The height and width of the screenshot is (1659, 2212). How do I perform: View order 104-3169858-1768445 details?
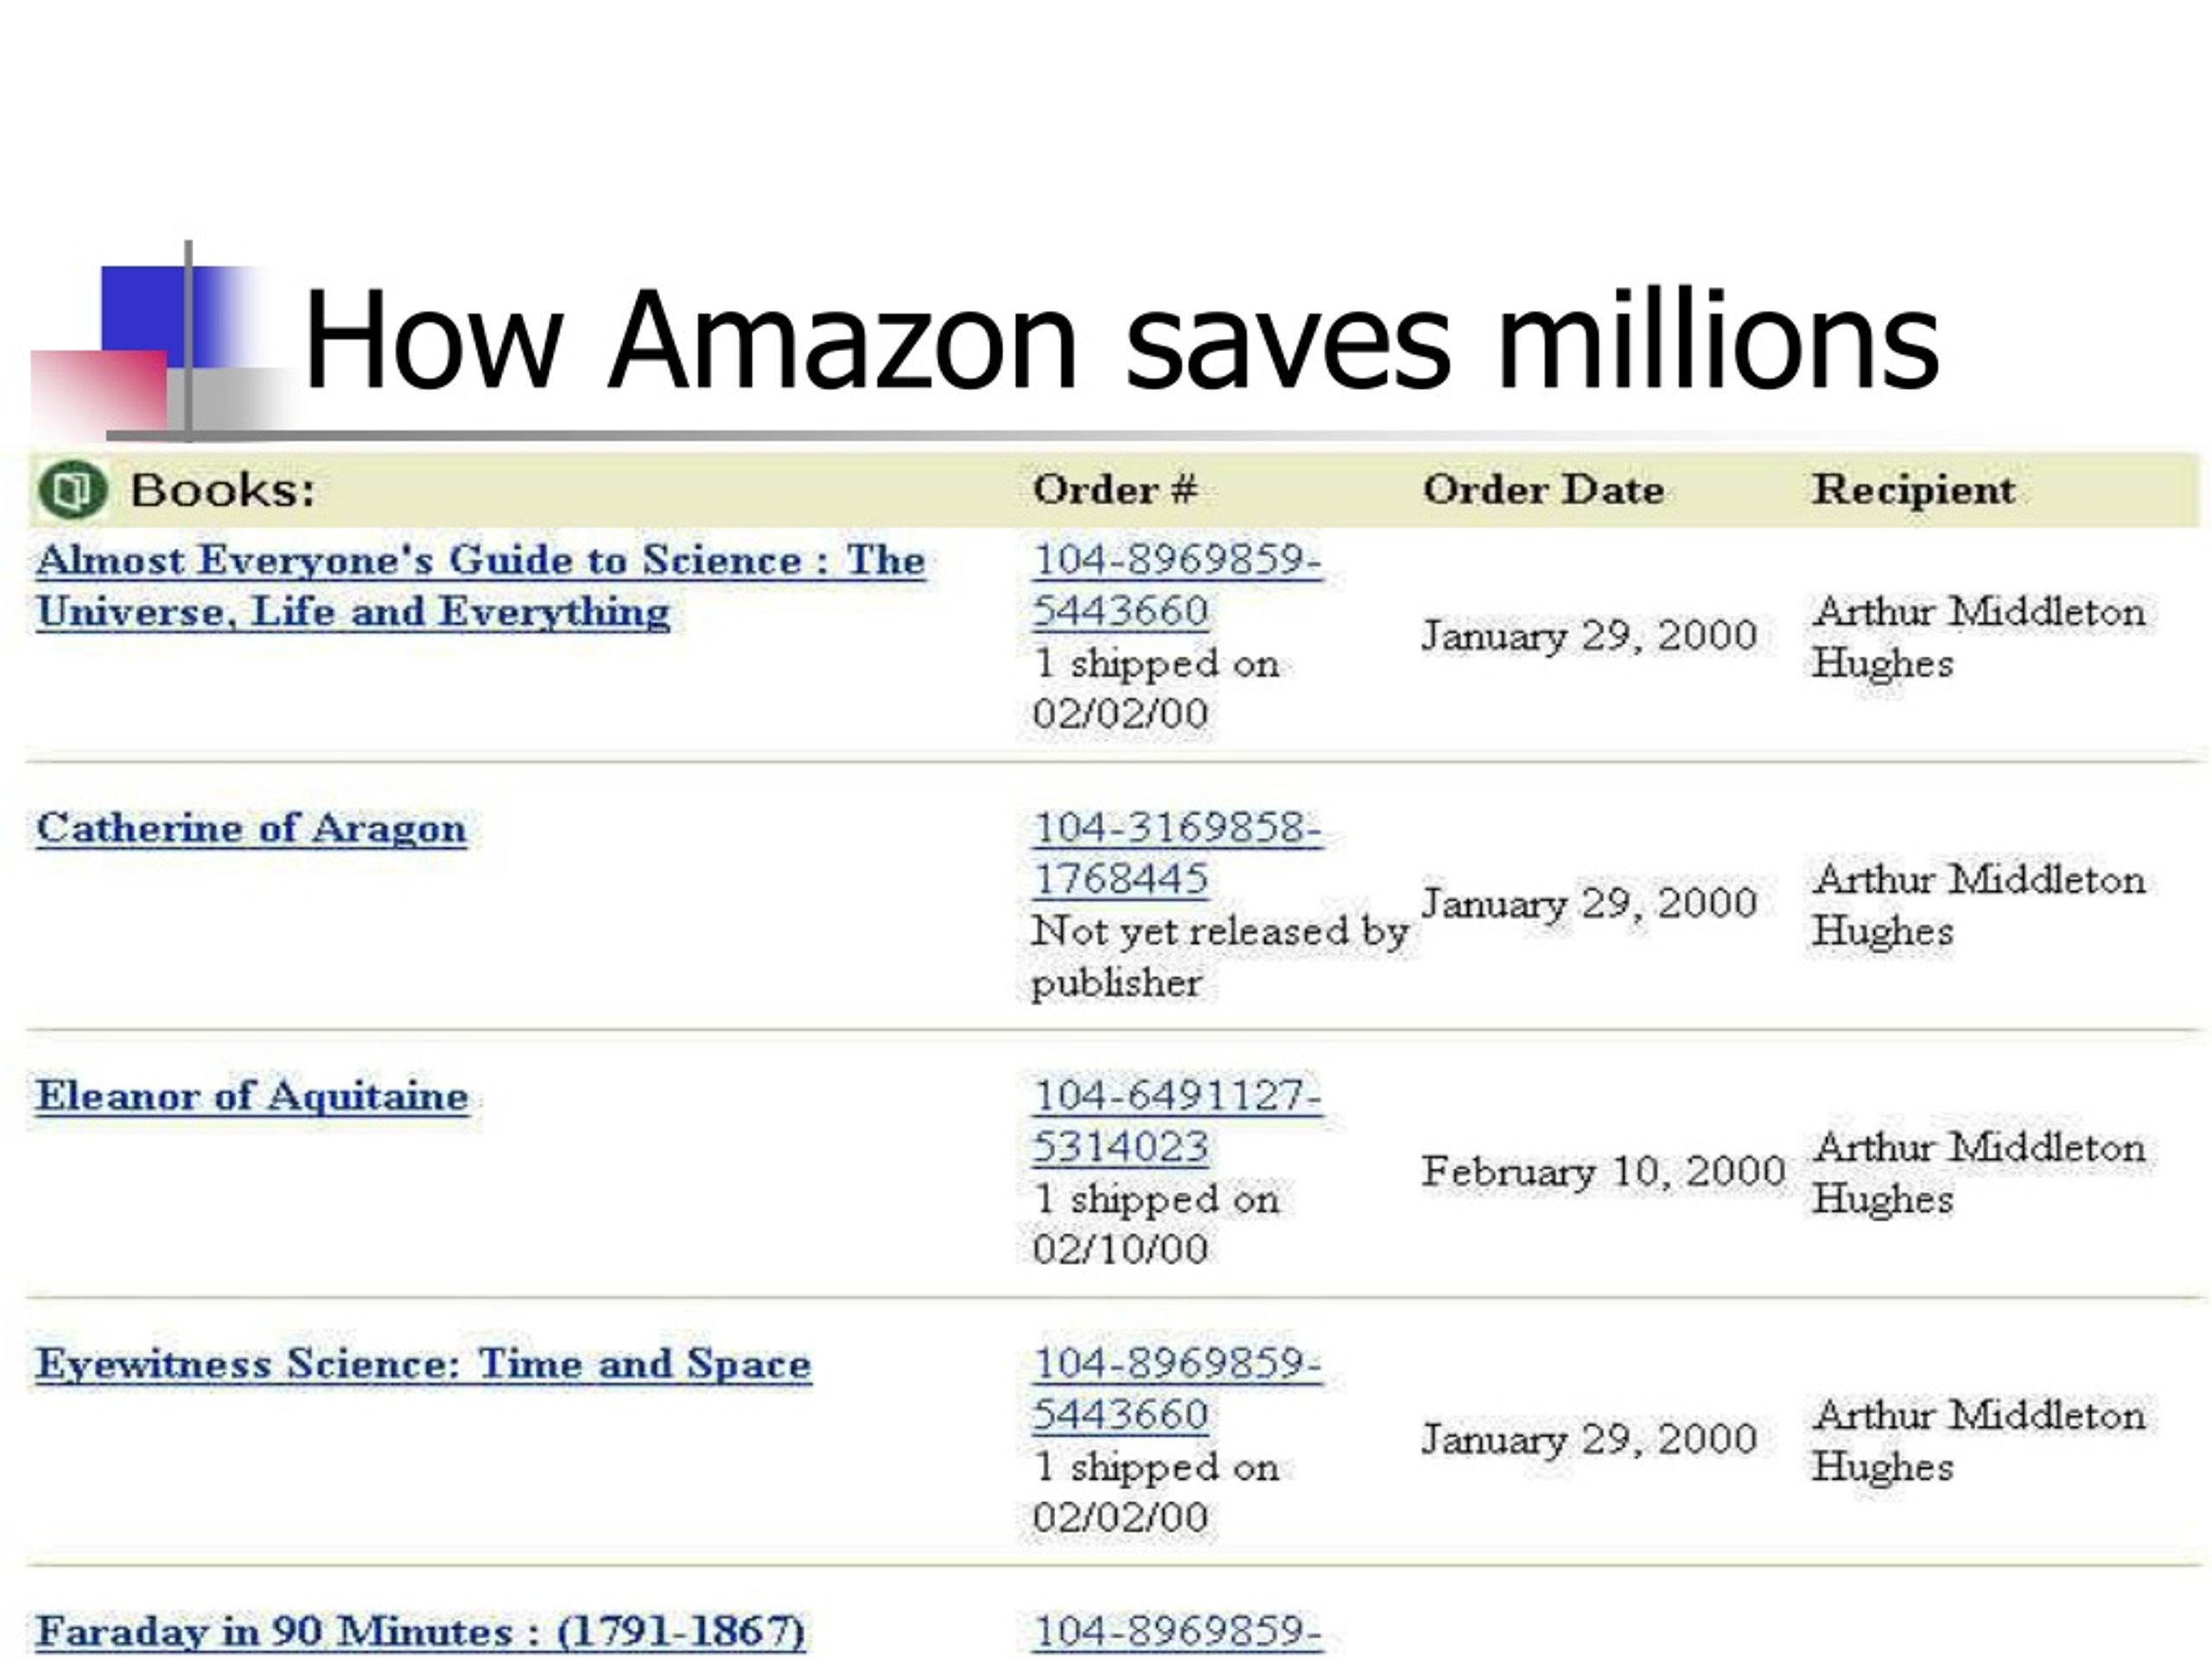point(1177,854)
